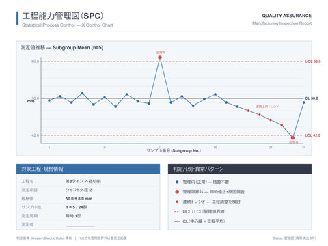Viewport: 328px width, 246px height.
Task: Click the grey solid line legend marker
Action: [x=177, y=221]
